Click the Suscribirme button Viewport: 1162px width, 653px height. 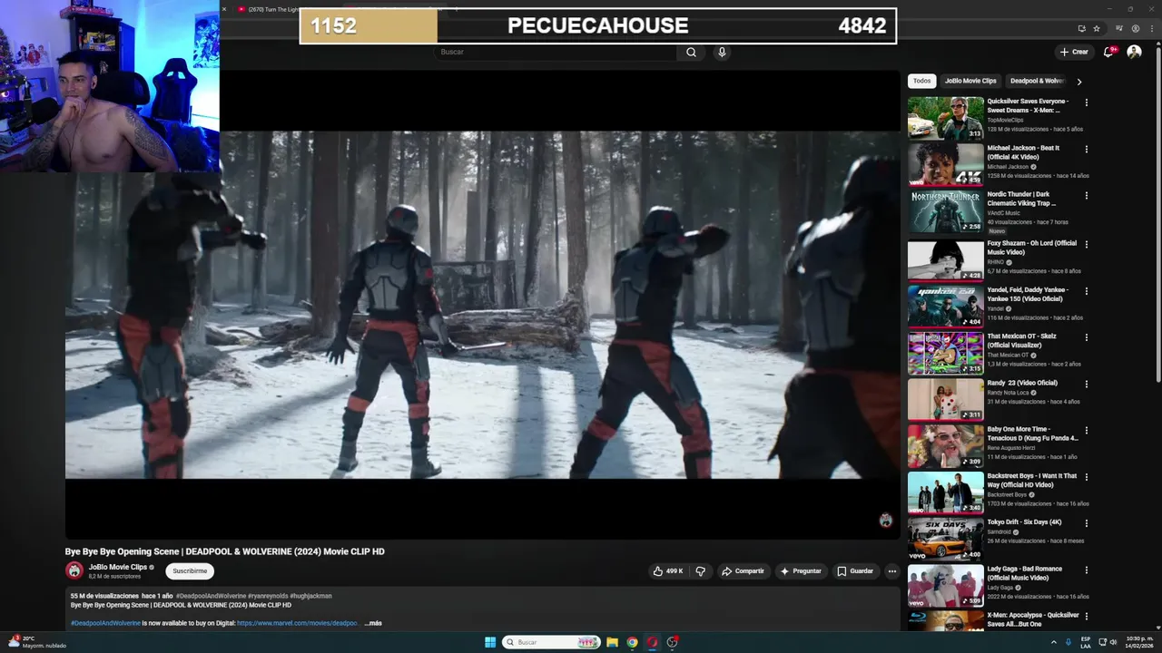tap(190, 571)
